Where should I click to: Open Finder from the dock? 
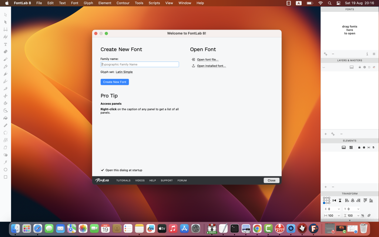tap(15, 228)
